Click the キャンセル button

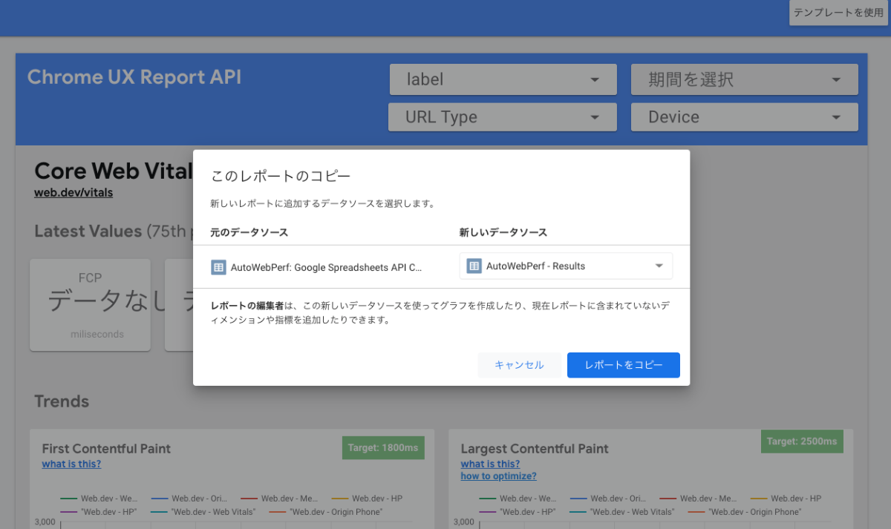click(x=519, y=365)
